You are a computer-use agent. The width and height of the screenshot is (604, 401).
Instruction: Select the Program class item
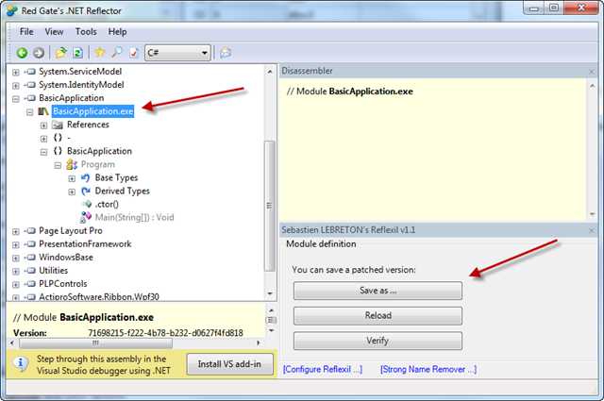98,164
